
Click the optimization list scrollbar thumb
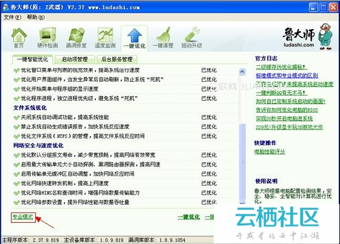pos(242,161)
